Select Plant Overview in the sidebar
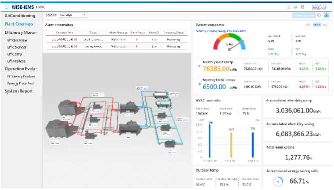The width and height of the screenshot is (334, 190). point(19,24)
